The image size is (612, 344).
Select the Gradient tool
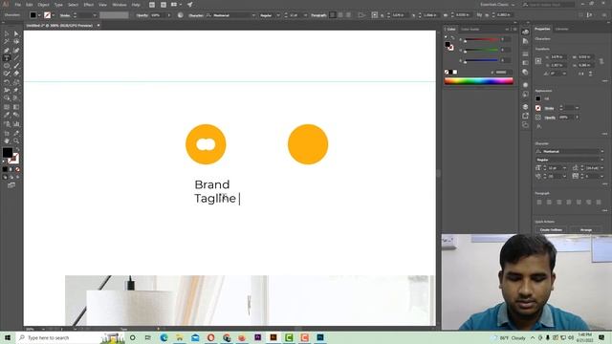click(x=16, y=107)
